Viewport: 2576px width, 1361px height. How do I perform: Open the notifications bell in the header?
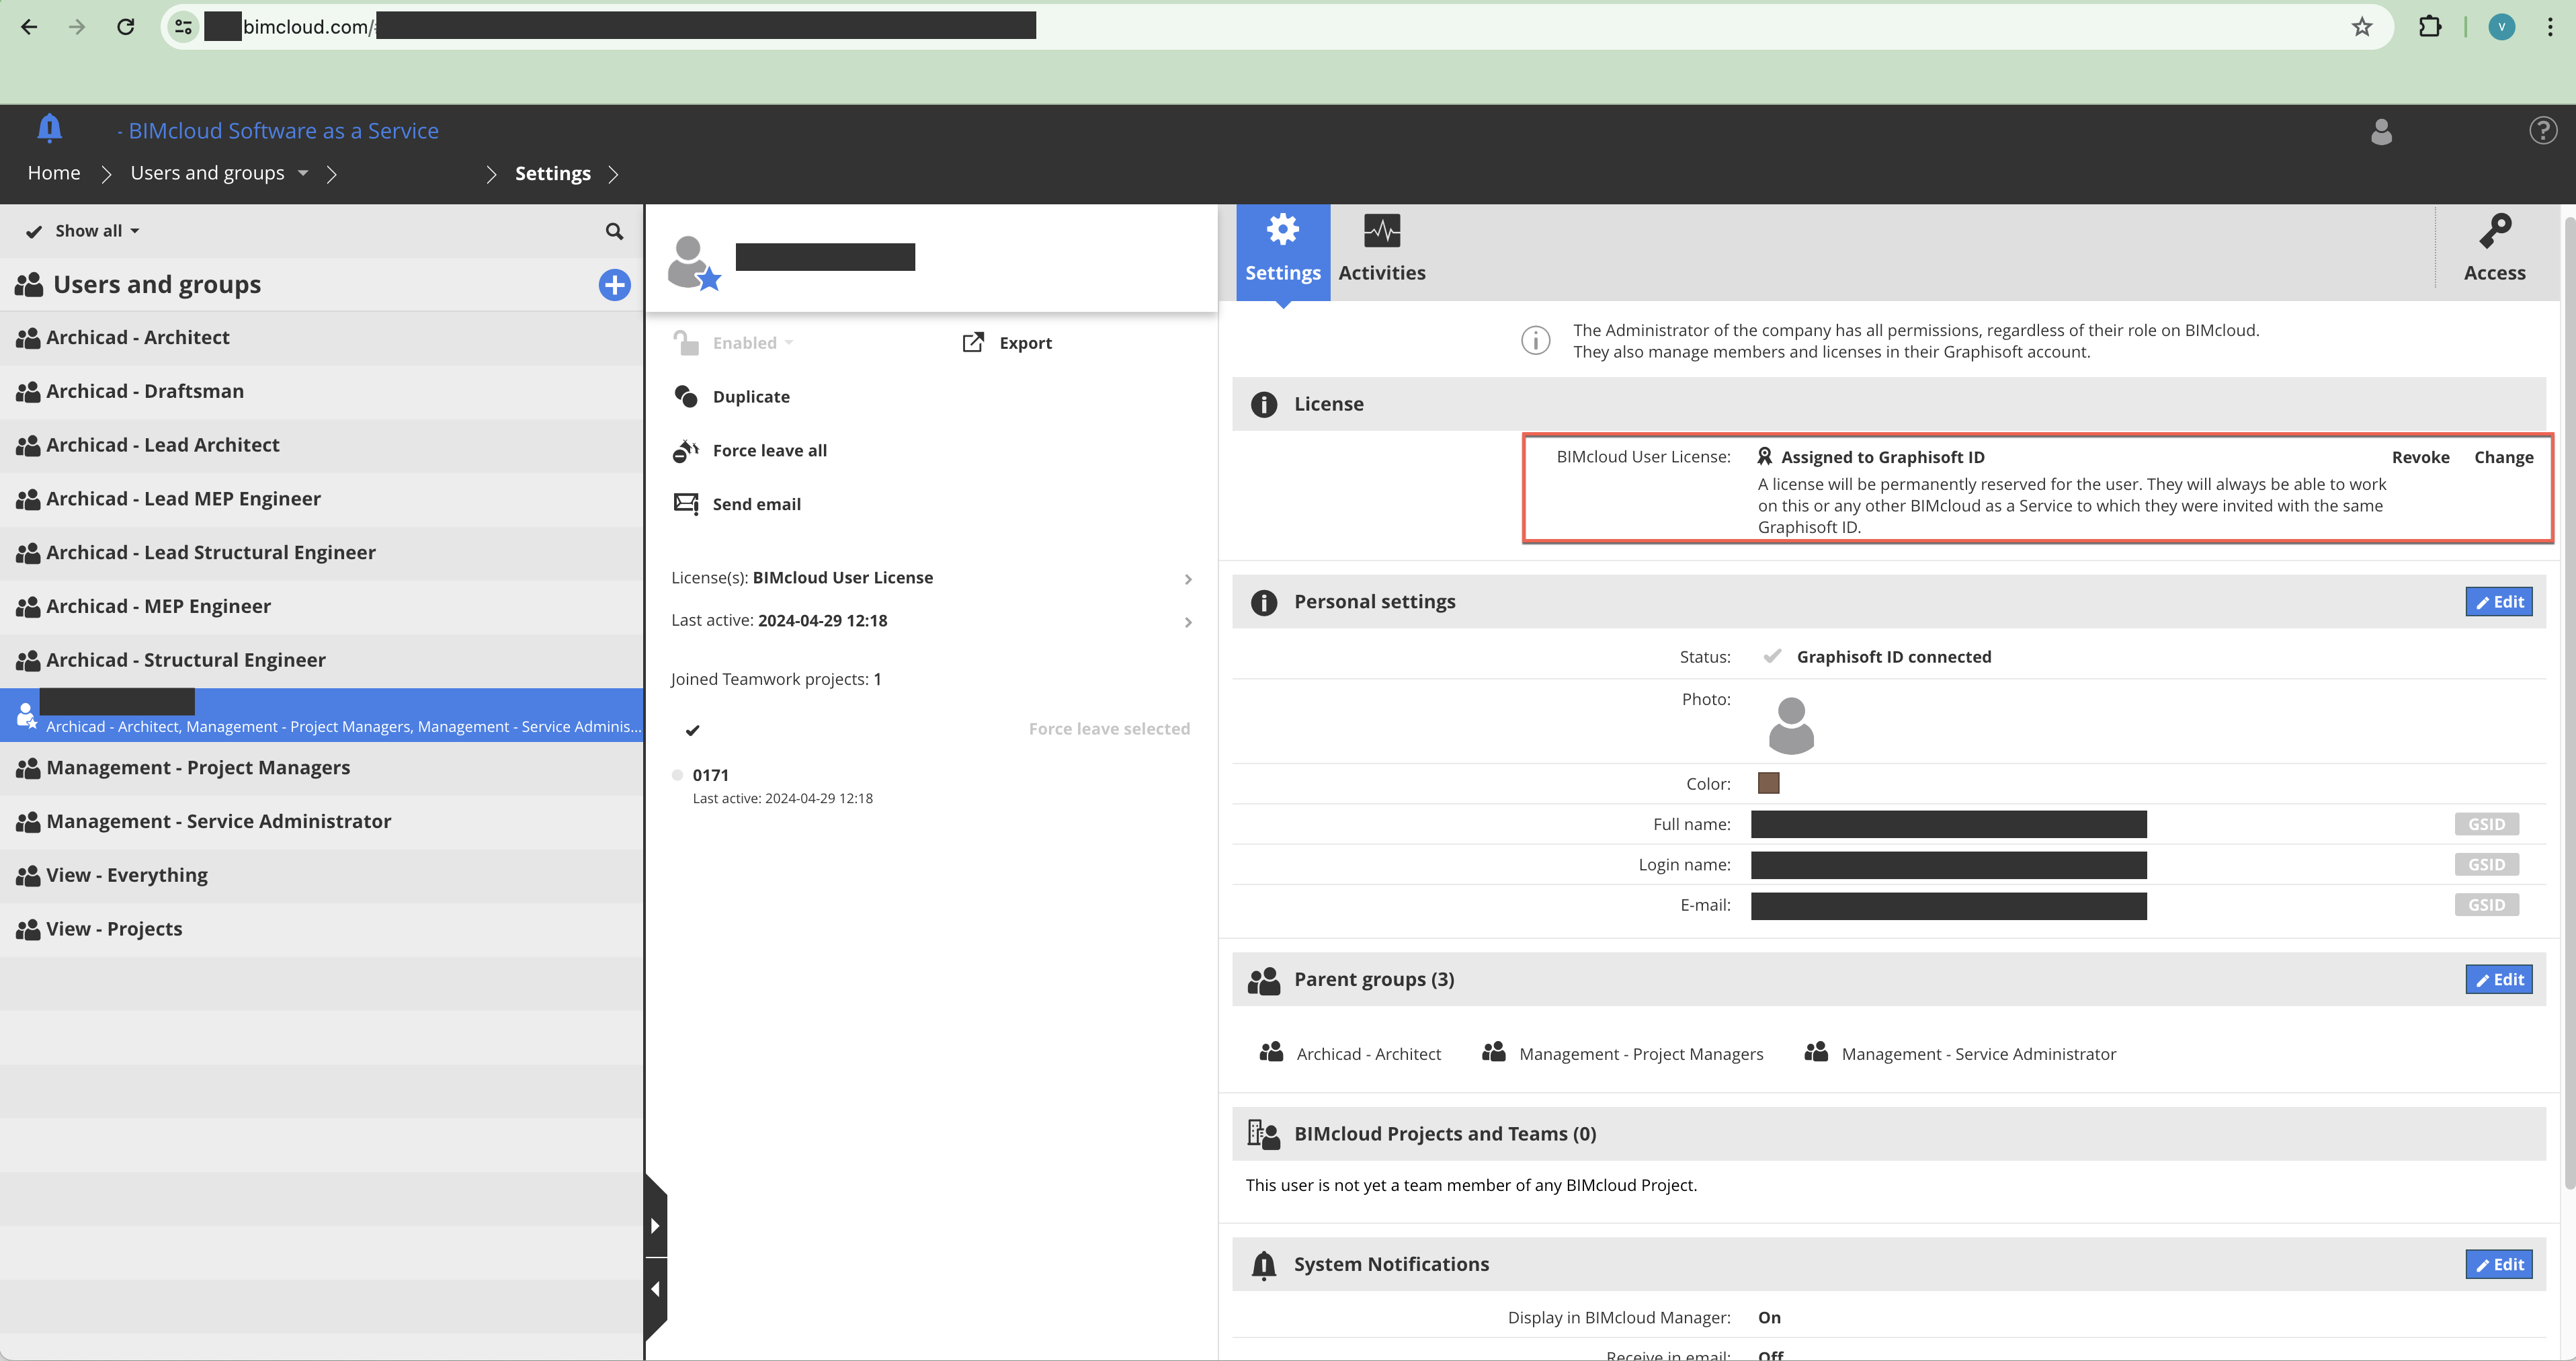tap(49, 129)
